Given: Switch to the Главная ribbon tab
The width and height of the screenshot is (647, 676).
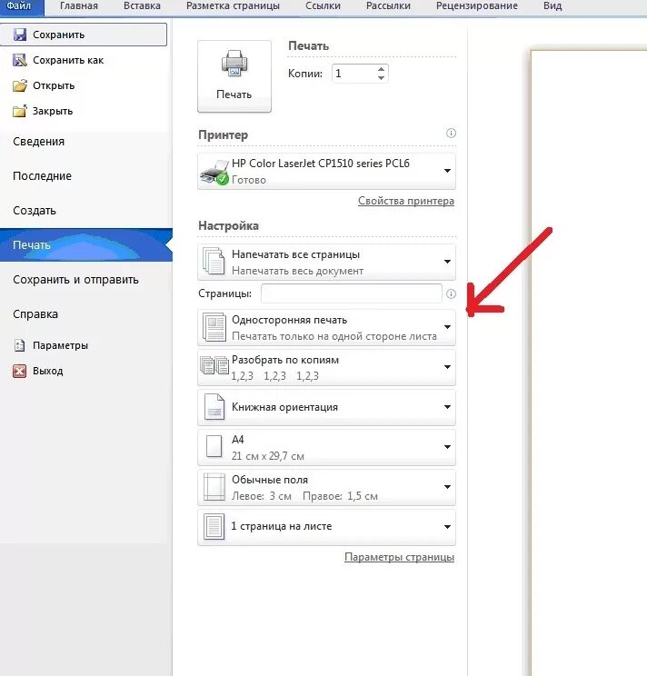Looking at the screenshot, I should click(79, 6).
